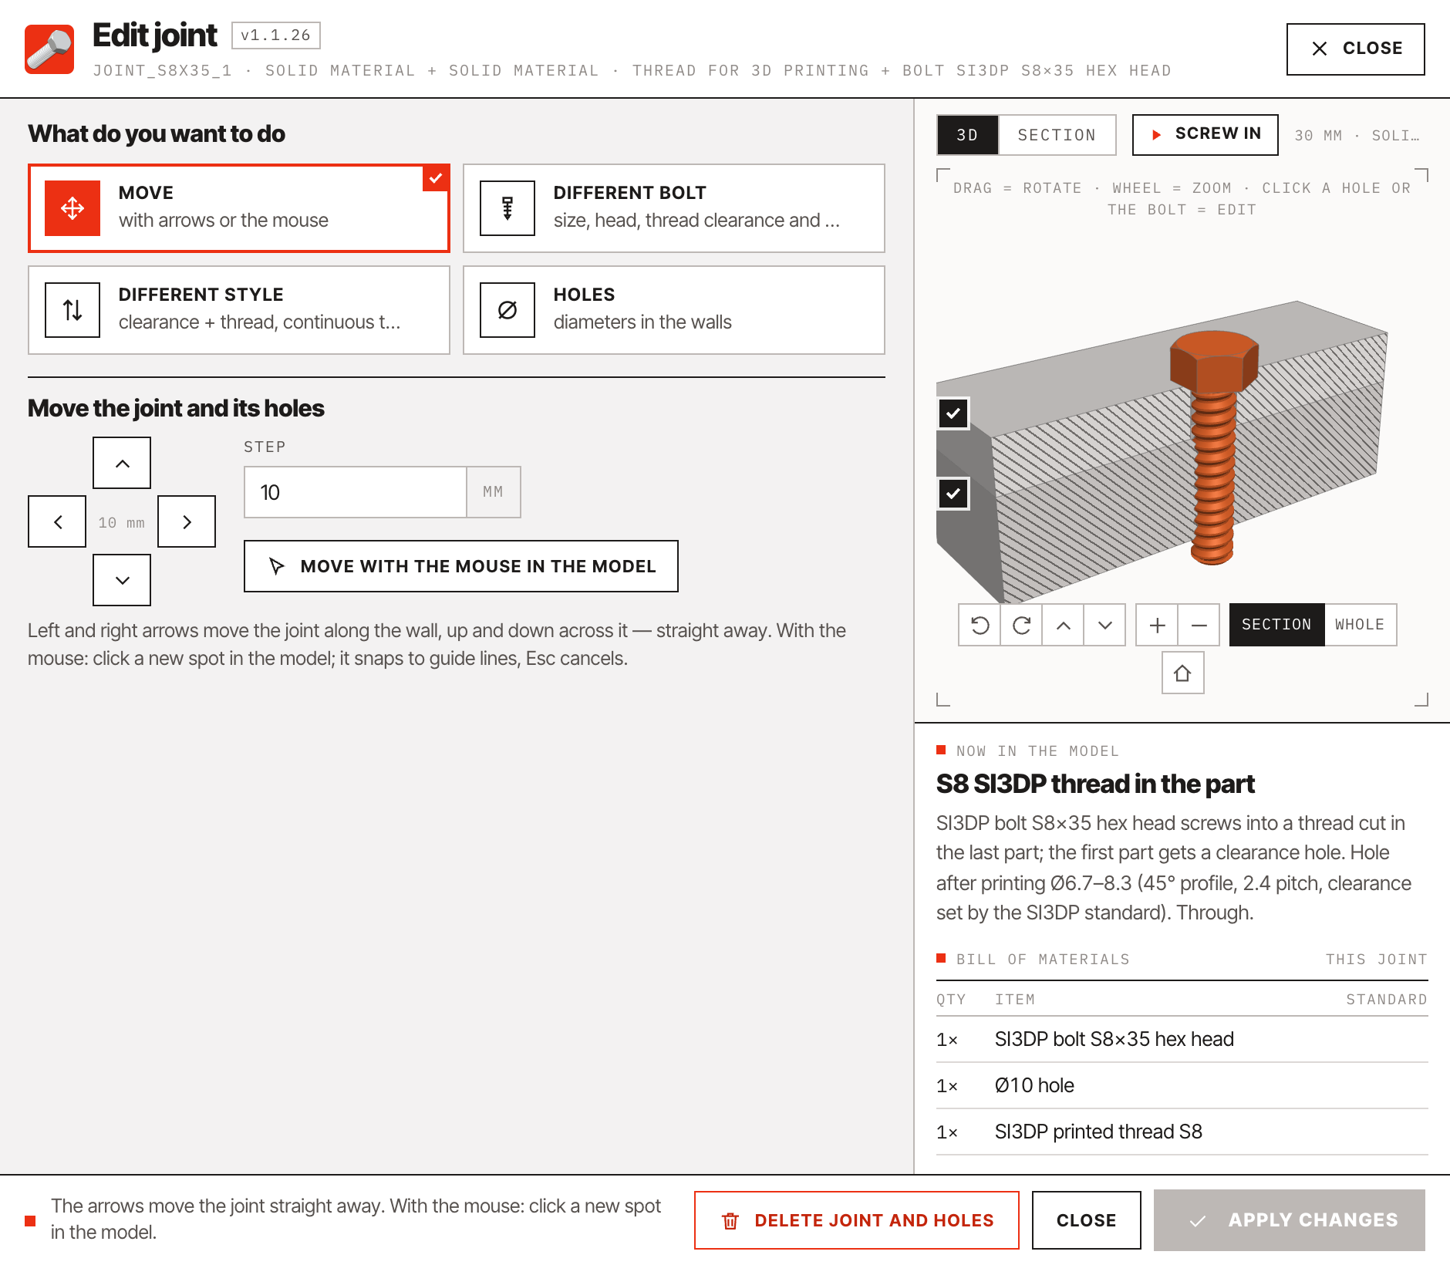Select the Different Style option card
1450x1265 pixels.
(x=239, y=310)
